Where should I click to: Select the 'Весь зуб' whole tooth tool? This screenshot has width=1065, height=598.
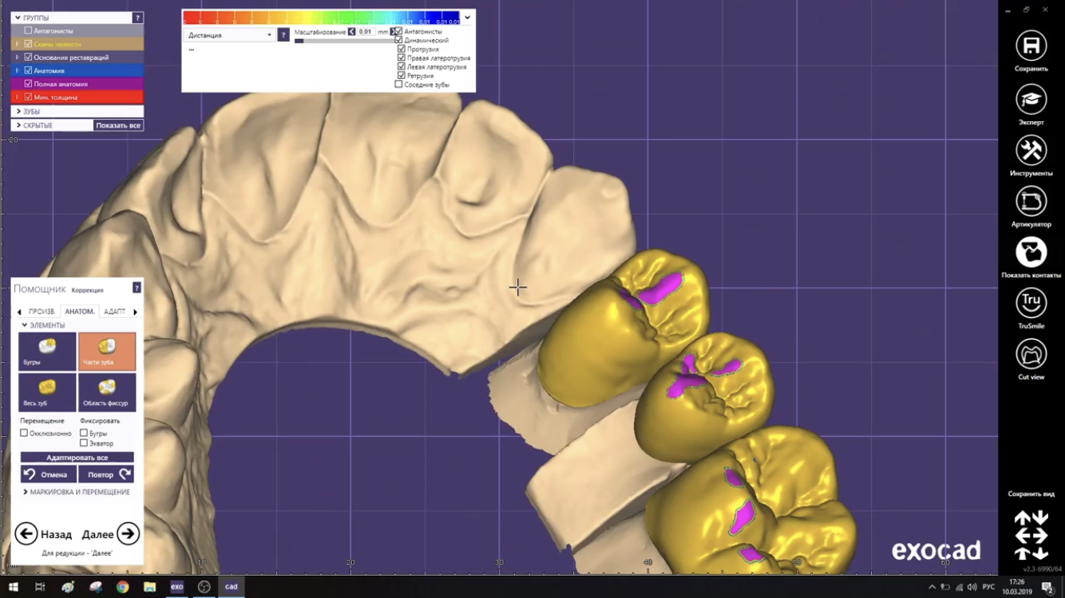pyautogui.click(x=46, y=391)
